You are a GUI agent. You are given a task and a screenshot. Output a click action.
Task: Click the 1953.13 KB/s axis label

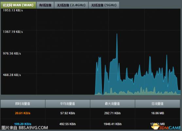click(x=13, y=10)
